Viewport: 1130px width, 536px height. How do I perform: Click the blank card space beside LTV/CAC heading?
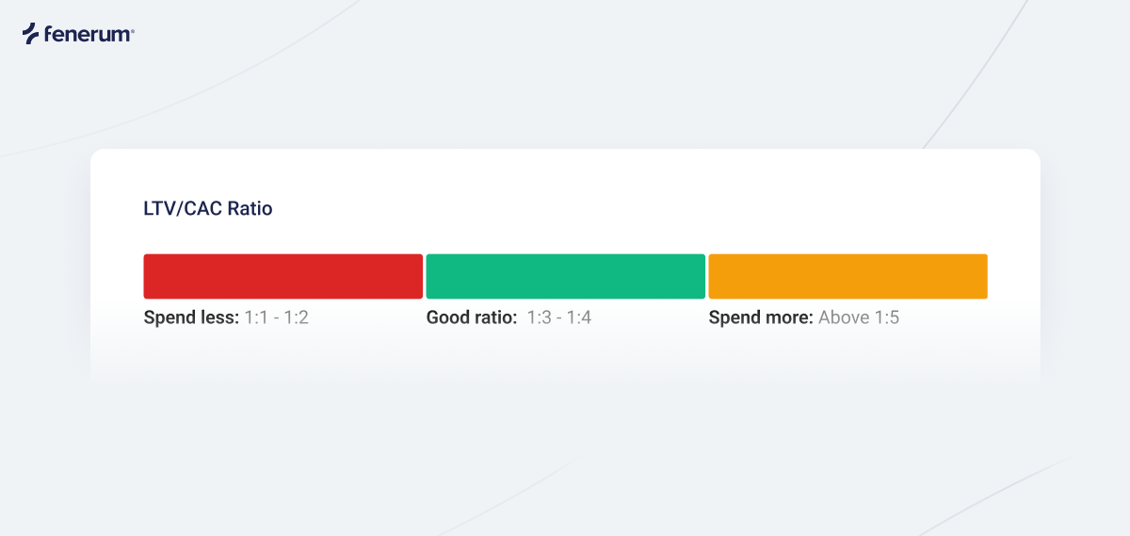click(640, 209)
